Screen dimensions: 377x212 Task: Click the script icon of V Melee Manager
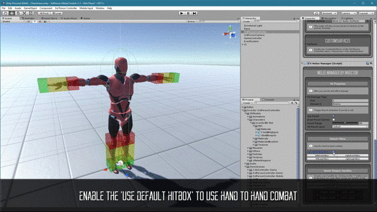[305, 64]
